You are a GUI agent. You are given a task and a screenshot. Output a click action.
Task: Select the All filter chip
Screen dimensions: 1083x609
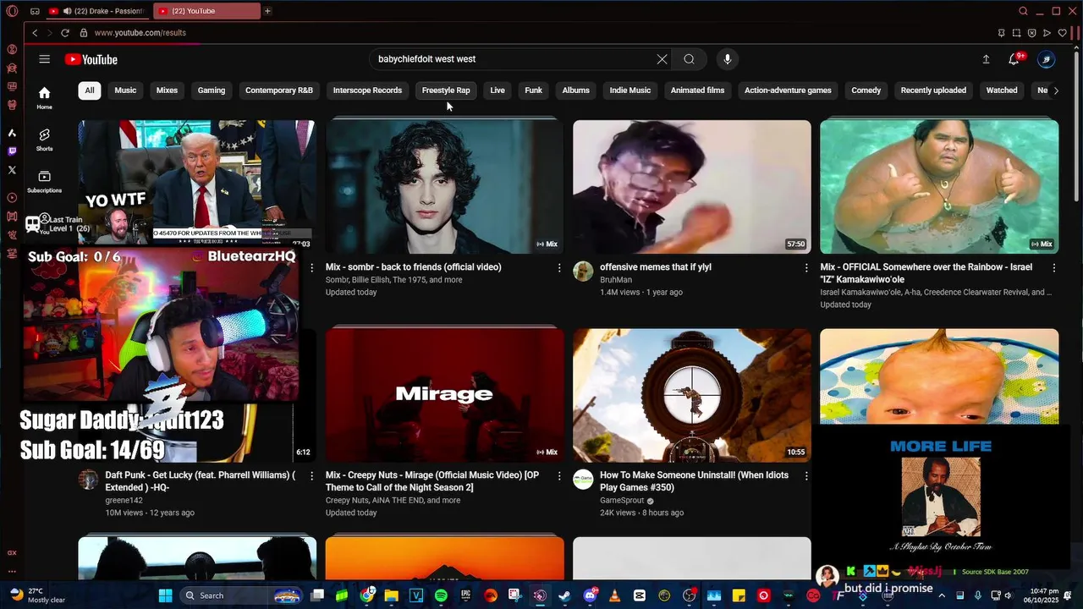[90, 91]
